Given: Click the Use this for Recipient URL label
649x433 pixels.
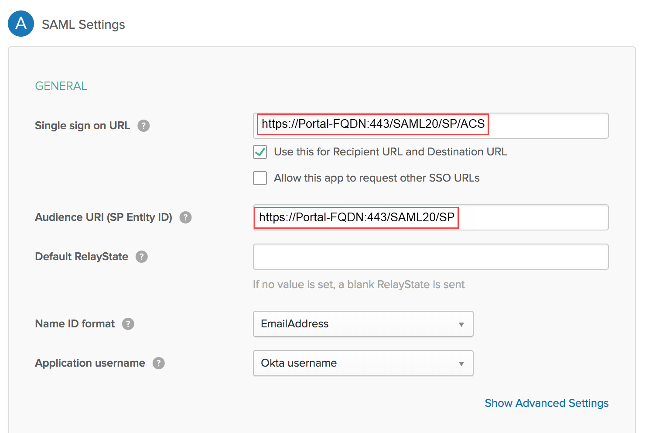Looking at the screenshot, I should tap(390, 152).
